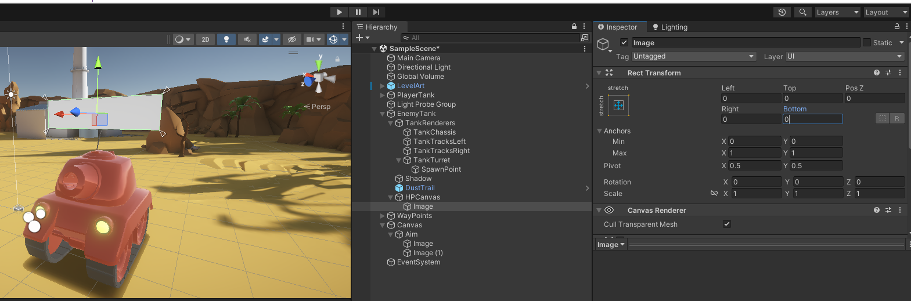The image size is (911, 301).
Task: Open SampleScene options kebab menu
Action: (x=584, y=49)
